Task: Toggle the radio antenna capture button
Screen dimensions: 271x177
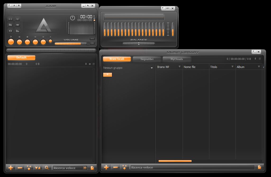Action: tap(17, 19)
